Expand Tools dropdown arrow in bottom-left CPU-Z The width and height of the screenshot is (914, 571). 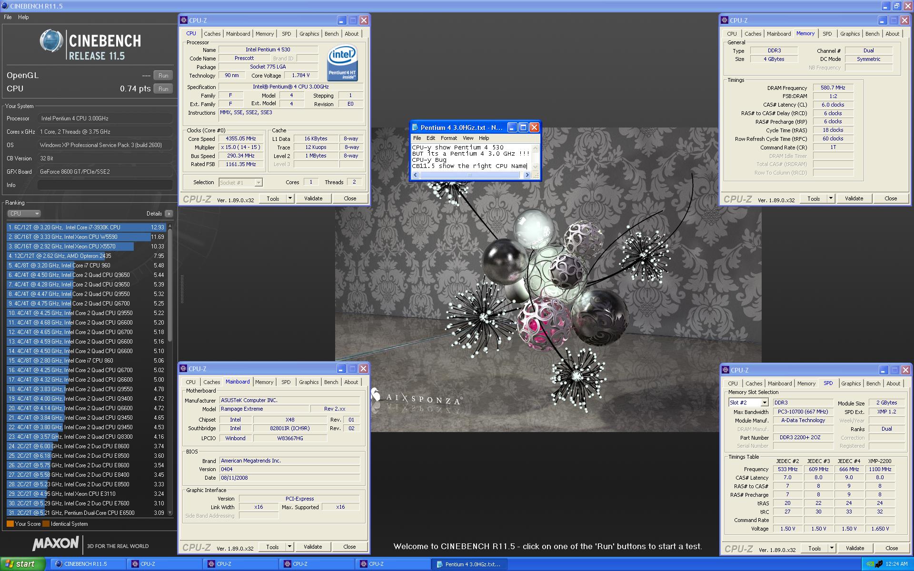point(289,547)
